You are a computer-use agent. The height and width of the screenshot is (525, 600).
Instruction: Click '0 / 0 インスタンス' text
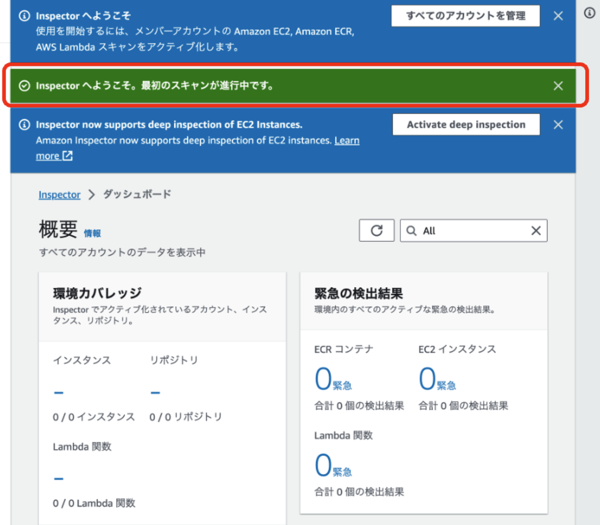point(94,417)
